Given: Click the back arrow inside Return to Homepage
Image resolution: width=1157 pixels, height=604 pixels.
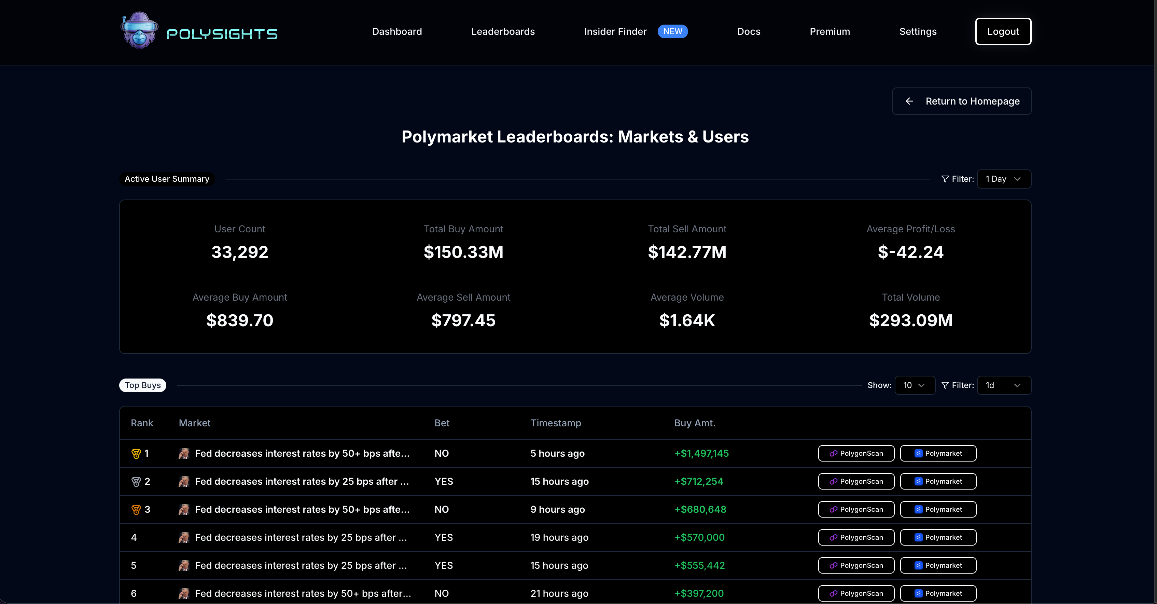Looking at the screenshot, I should (909, 101).
